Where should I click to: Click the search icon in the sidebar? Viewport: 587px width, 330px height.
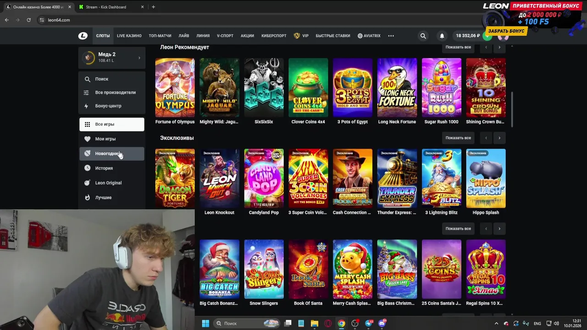[87, 79]
